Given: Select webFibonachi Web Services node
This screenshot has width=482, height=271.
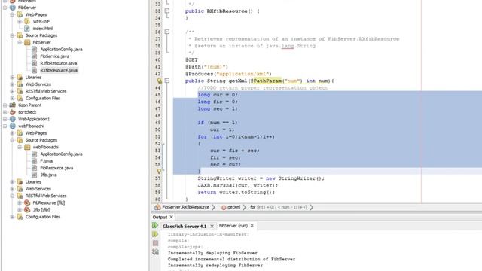Looking at the screenshot, I should pyautogui.click(x=38, y=189).
